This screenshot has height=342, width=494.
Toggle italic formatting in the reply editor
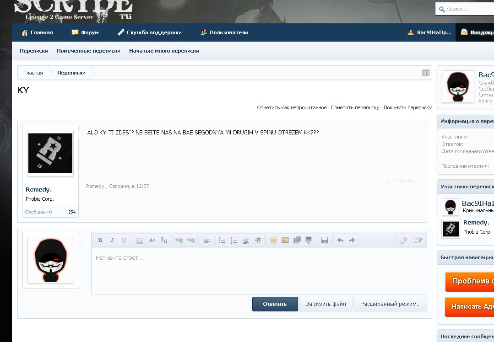point(112,240)
